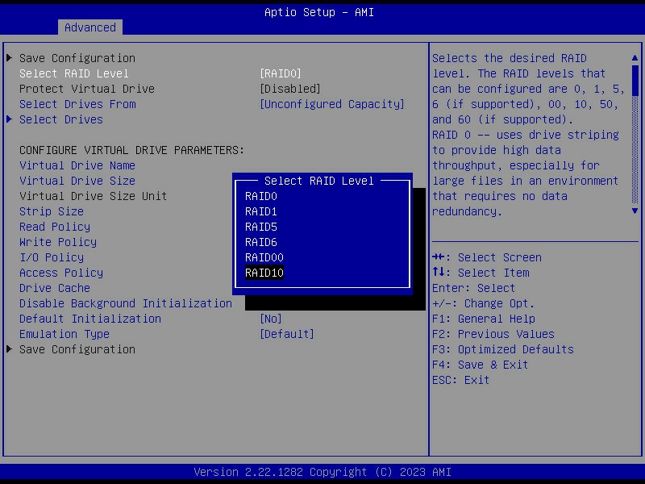Screen dimensions: 645x484
Task: Open the Select Drives submenu
Action: click(61, 119)
